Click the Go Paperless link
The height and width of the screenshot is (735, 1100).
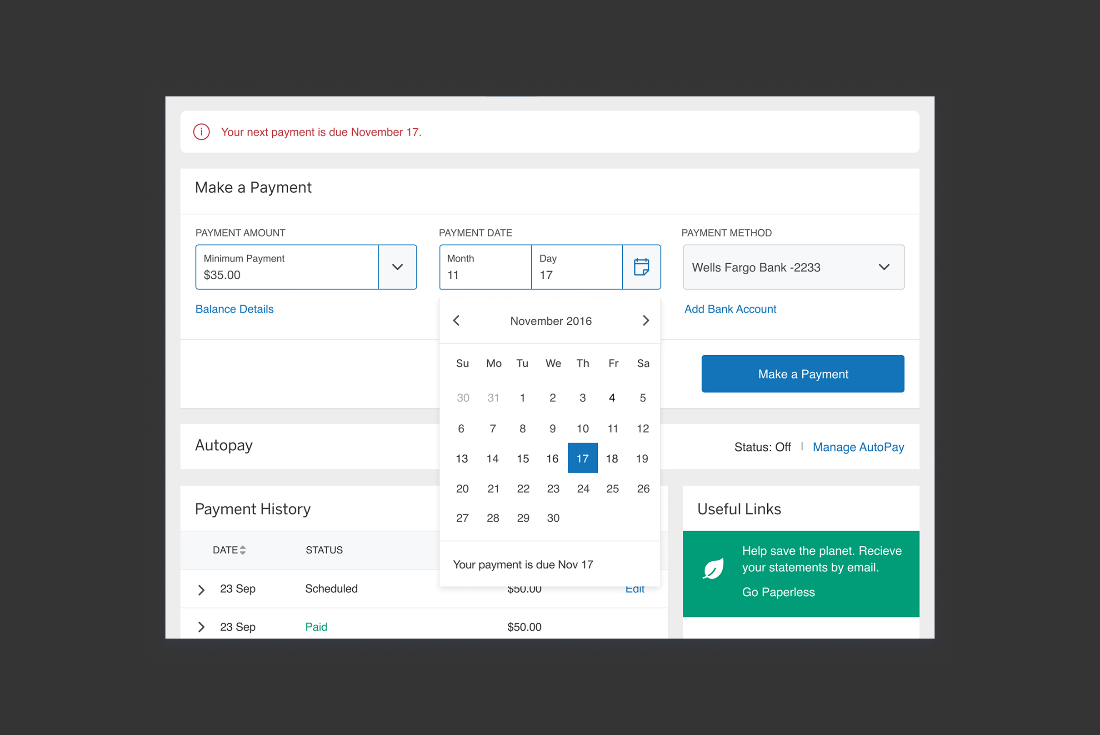[x=778, y=592]
